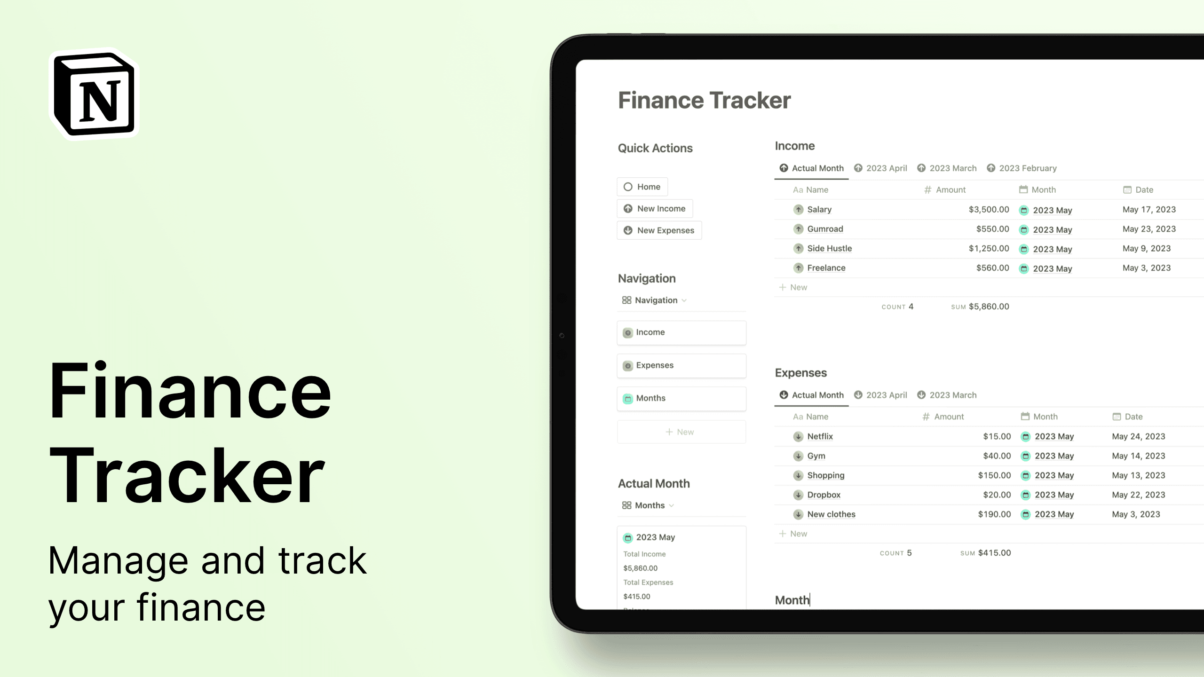Click the Notion logo icon top-left
Screen dimensions: 1204x677
click(93, 94)
